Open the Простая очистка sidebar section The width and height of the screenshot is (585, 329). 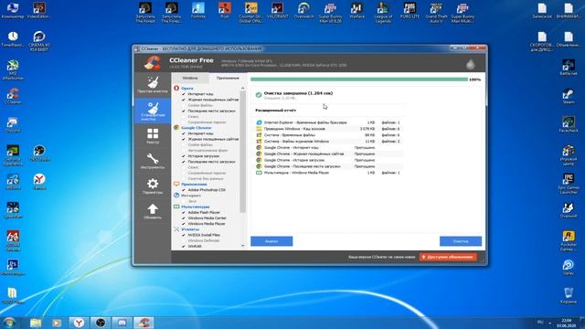[x=153, y=85]
